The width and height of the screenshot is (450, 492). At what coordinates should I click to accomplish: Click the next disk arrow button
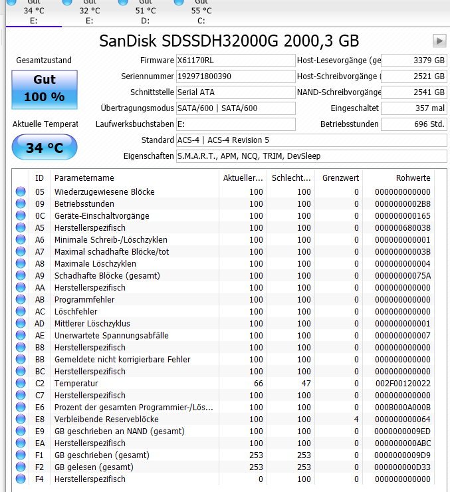tap(439, 41)
